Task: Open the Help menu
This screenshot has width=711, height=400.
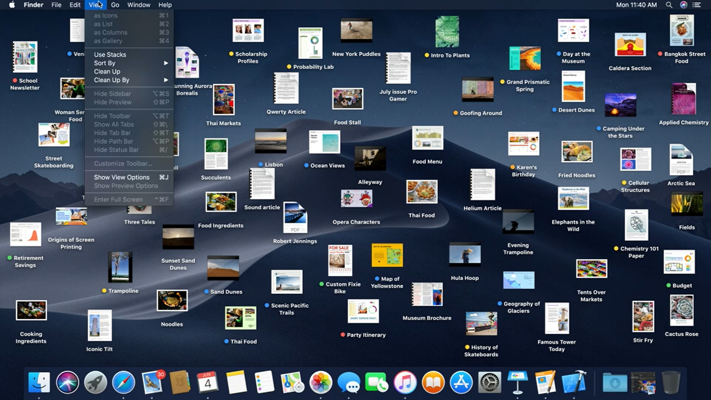Action: [165, 5]
